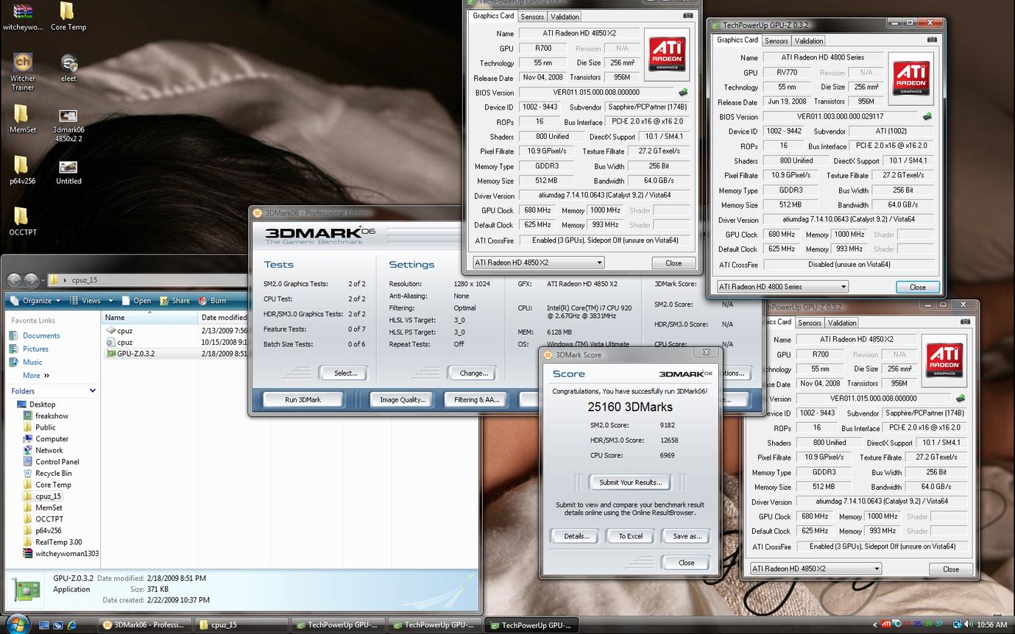Select the p64v256 desktop folder icon
Screen dimensions: 1015x634
[22, 170]
